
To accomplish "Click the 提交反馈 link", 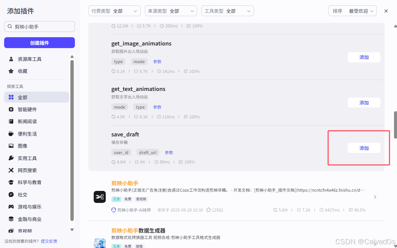I will [x=49, y=241].
